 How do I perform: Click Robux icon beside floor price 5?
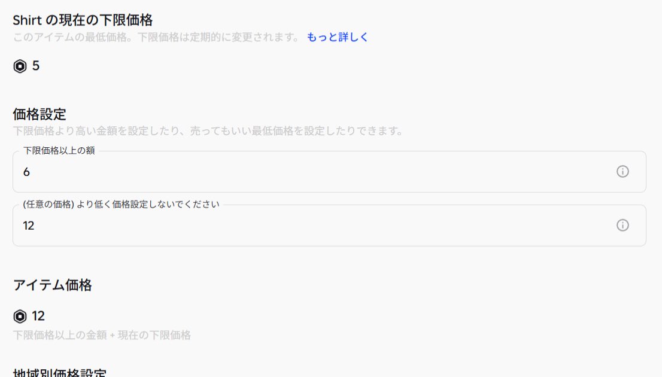[20, 66]
